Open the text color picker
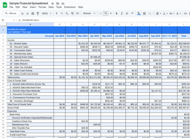 (x=132, y=13)
